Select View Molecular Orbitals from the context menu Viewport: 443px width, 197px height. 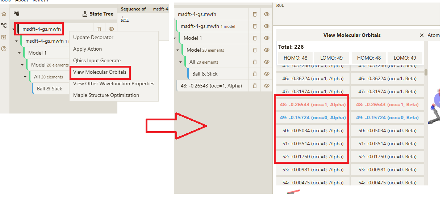[x=100, y=72]
